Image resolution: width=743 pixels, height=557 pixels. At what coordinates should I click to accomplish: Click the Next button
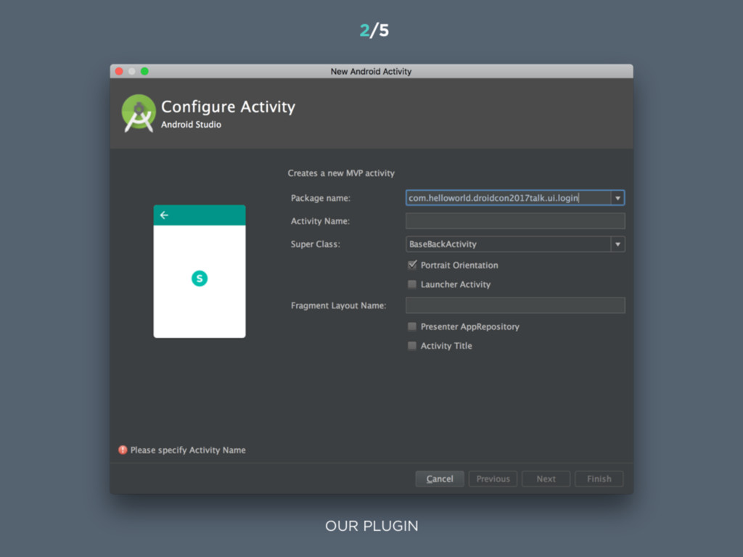tap(546, 479)
